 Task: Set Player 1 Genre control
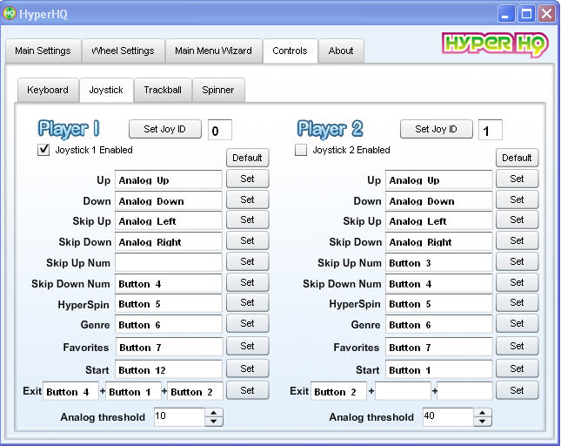point(247,323)
